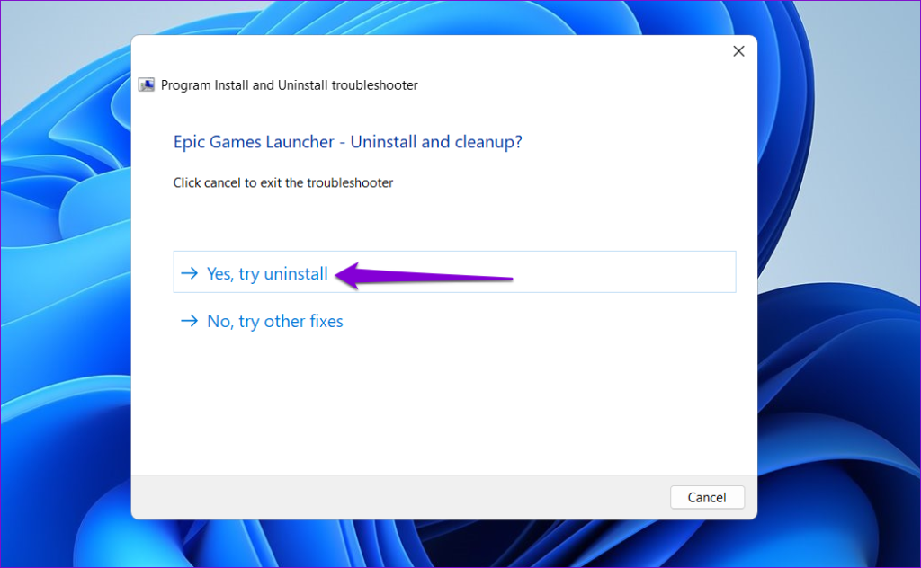Screen dimensions: 921x568
Task: Click the 'Program Install and Uninstall troubleshooter' title
Action: pyautogui.click(x=289, y=85)
